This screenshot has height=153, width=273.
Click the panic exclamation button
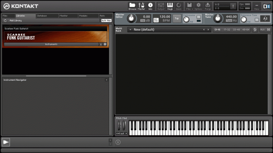[x=233, y=6]
